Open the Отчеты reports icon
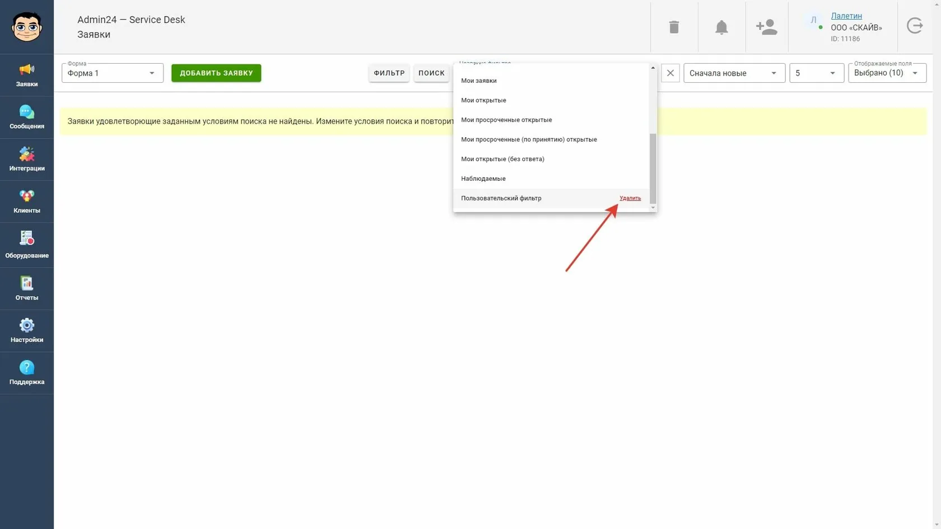 27,289
